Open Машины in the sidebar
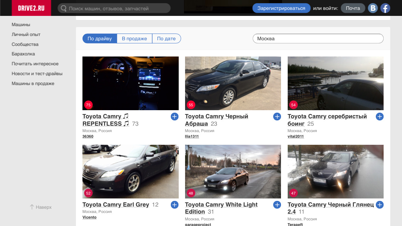Image resolution: width=402 pixels, height=226 pixels. coord(21,25)
